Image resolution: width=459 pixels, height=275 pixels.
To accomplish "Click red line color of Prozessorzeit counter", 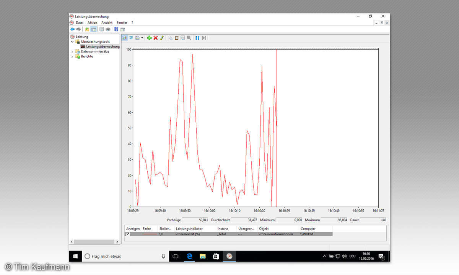I will [x=150, y=234].
